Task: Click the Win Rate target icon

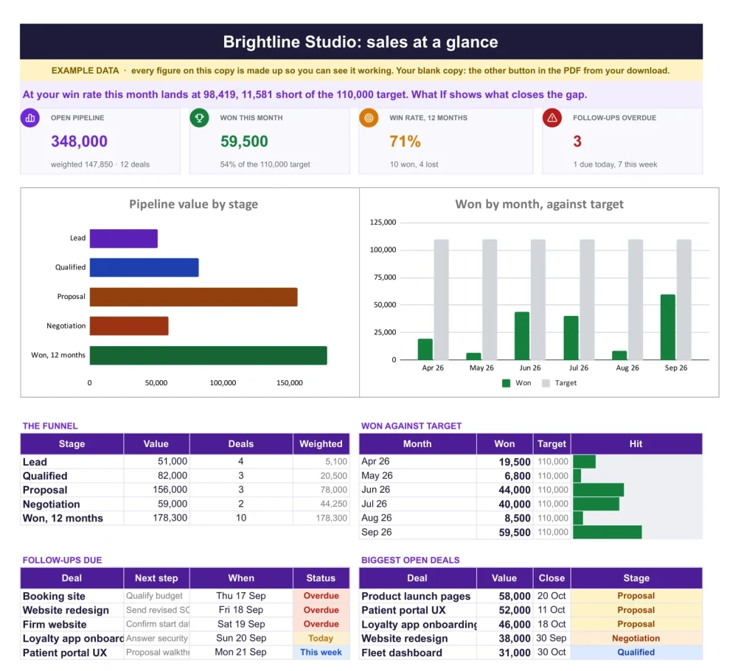Action: pyautogui.click(x=369, y=118)
